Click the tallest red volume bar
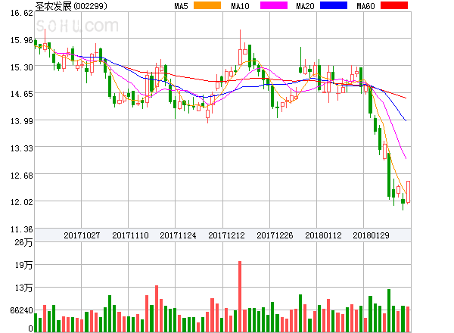This screenshot has height=333, width=454. (x=240, y=297)
